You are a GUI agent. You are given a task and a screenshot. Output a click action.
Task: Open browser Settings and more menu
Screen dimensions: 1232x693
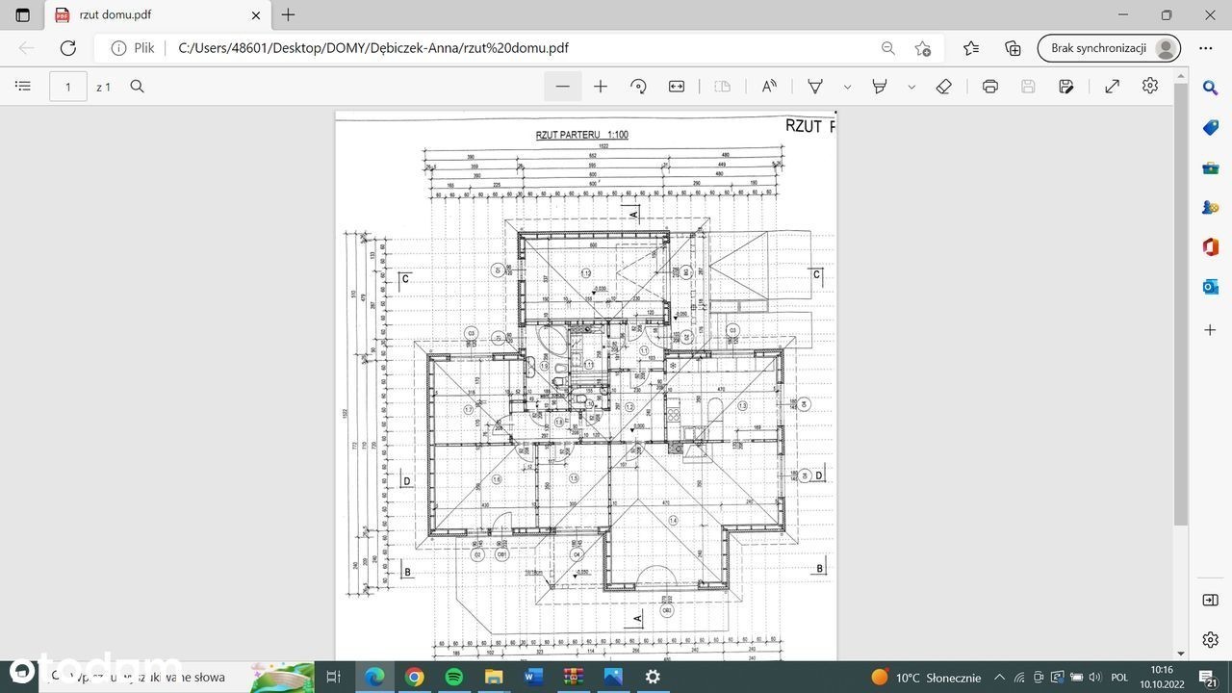[x=1206, y=48]
